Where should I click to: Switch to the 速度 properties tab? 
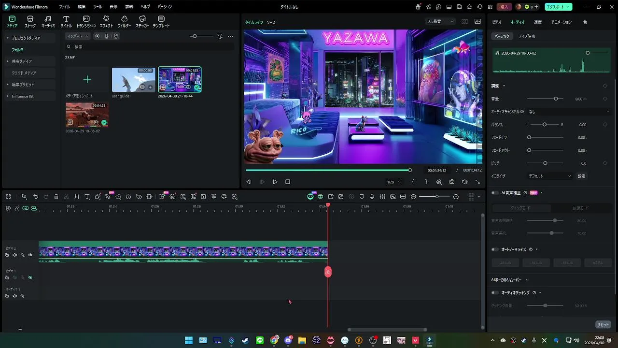(537, 22)
